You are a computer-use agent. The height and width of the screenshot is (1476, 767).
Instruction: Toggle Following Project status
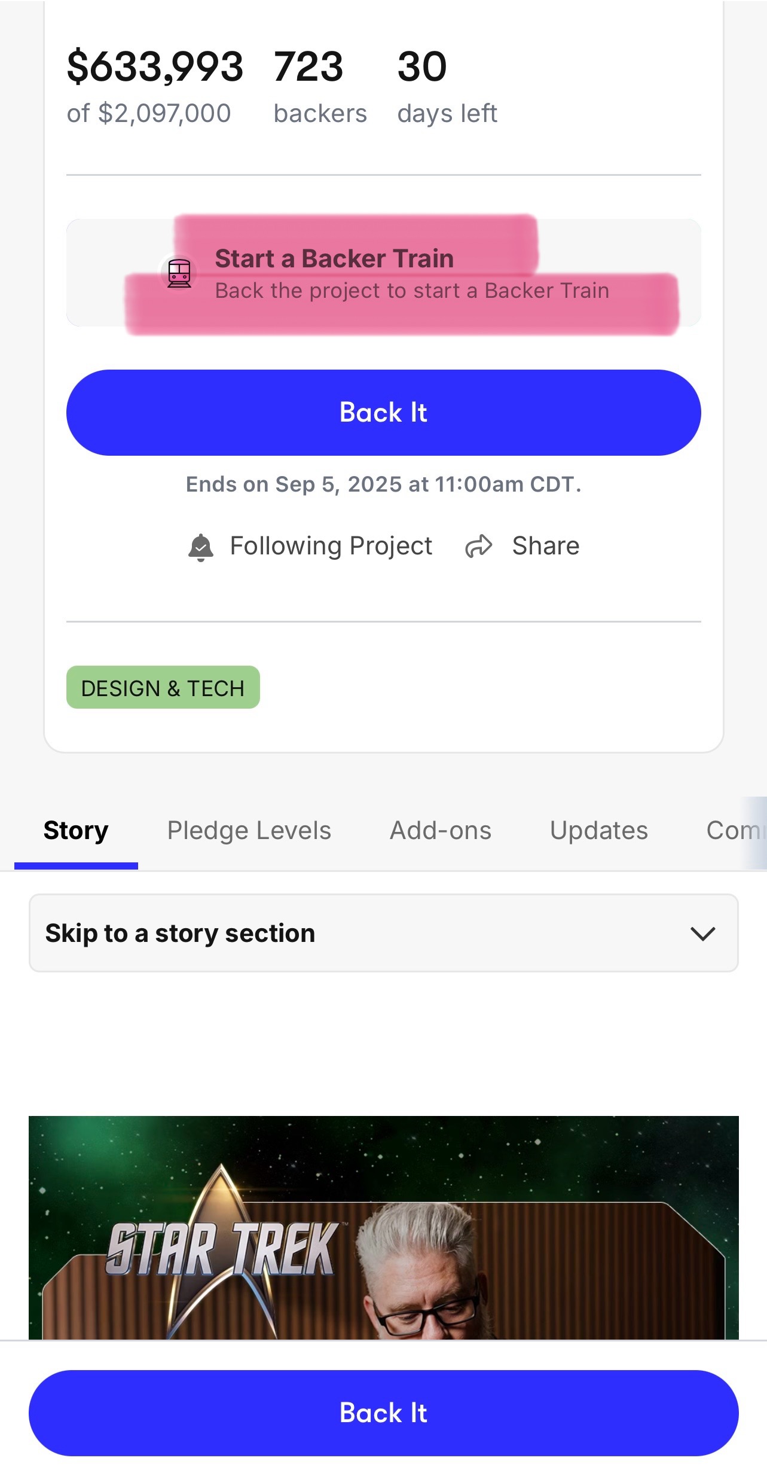(x=310, y=546)
